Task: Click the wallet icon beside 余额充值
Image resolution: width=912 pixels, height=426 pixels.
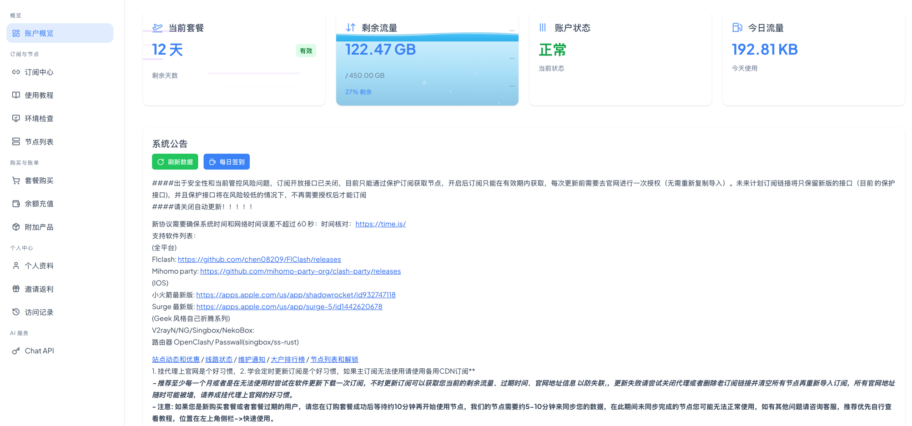Action: (x=16, y=204)
